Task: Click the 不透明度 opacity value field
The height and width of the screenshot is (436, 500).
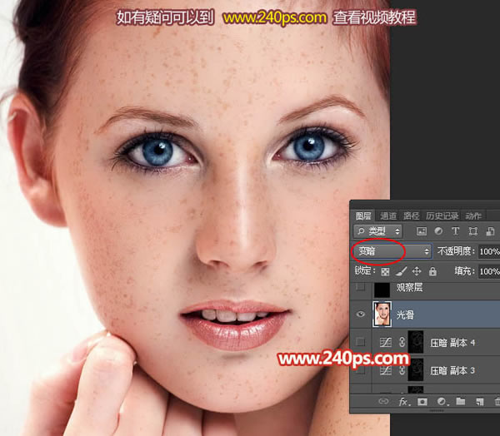Action: point(489,250)
